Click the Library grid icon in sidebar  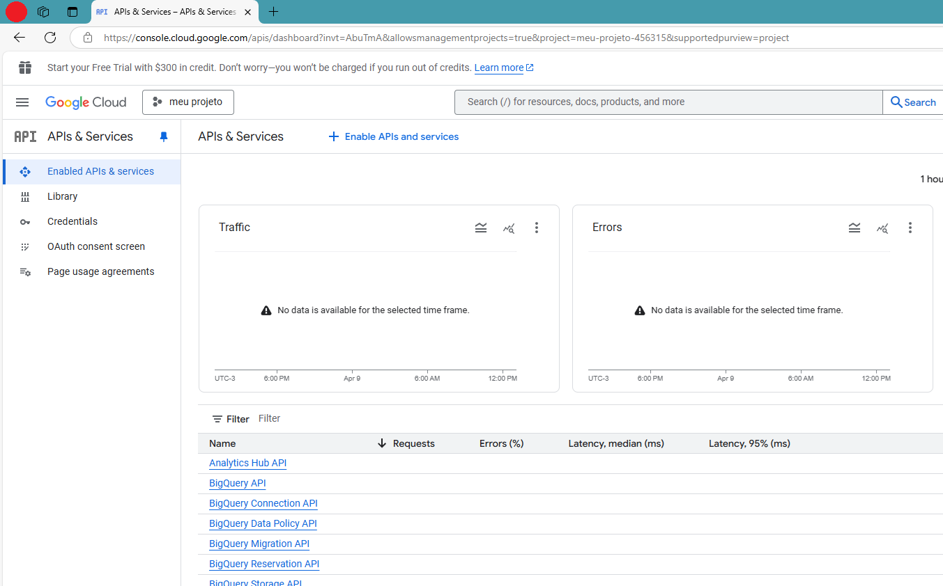coord(25,196)
